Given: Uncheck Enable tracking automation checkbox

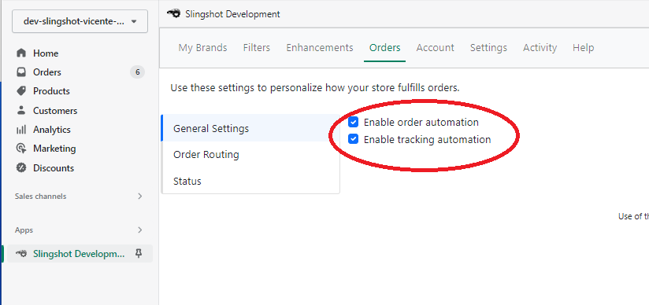Looking at the screenshot, I should tap(353, 139).
